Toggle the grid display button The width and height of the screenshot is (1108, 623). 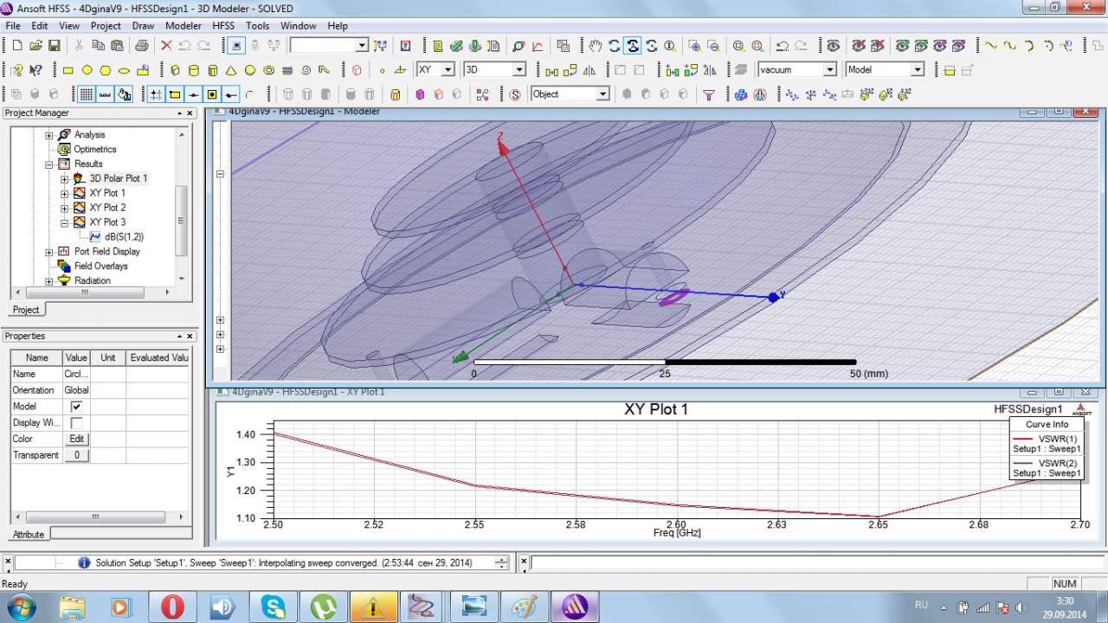click(x=87, y=94)
